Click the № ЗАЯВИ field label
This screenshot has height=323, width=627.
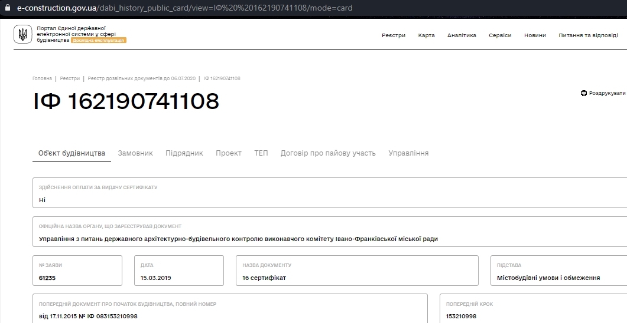click(x=50, y=265)
